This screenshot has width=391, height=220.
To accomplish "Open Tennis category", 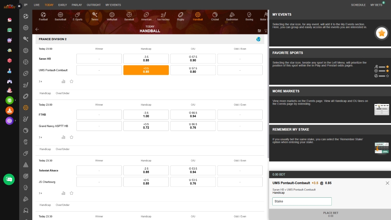I will point(95,16).
